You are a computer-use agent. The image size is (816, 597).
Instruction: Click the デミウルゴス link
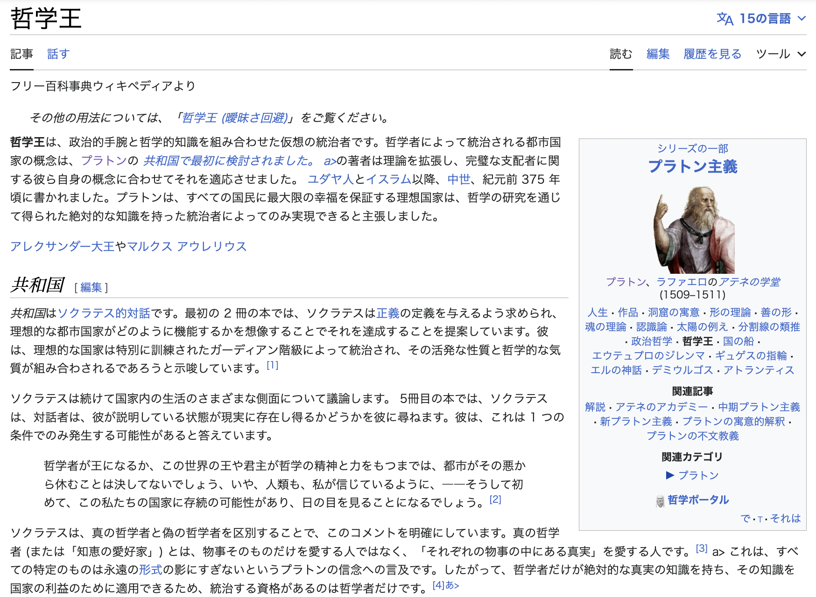(x=682, y=370)
